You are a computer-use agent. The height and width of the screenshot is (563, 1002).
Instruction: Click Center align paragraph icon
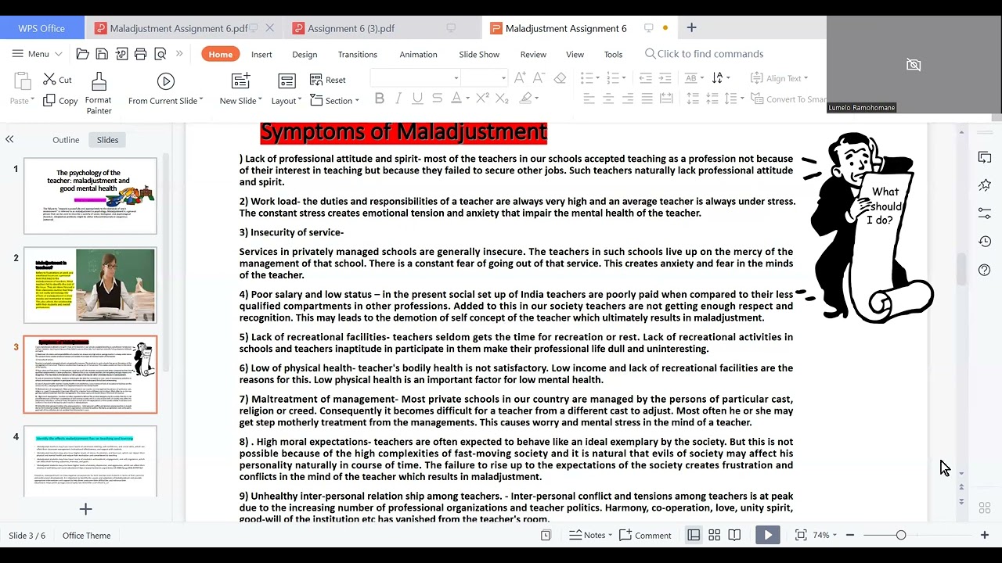[608, 99]
